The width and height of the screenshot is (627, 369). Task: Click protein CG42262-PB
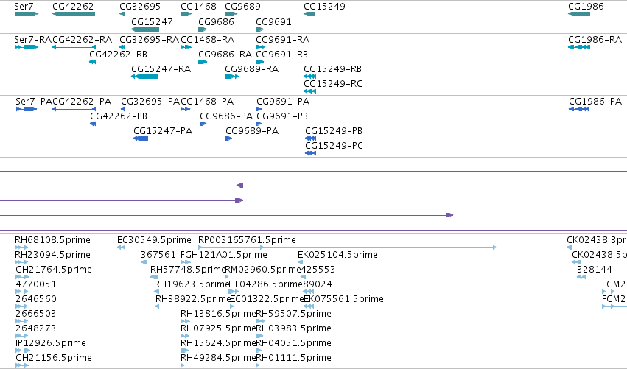click(x=93, y=124)
